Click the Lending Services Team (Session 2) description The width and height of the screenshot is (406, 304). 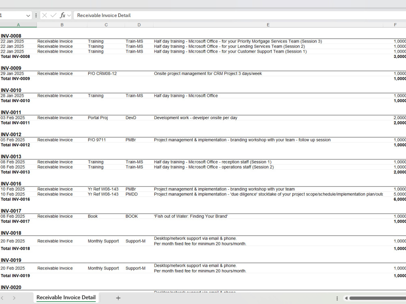pos(229,47)
